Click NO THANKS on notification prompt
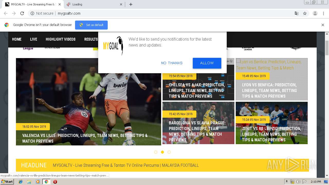329x185 pixels. tap(172, 63)
